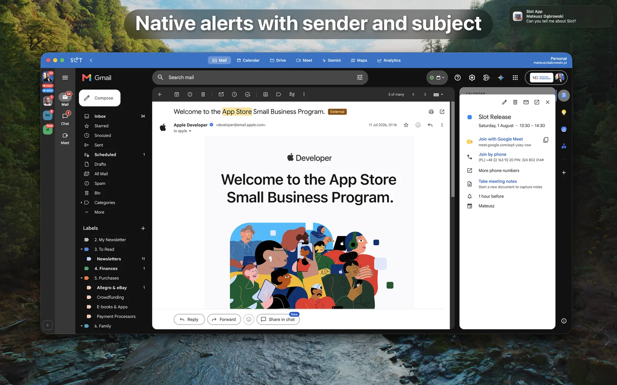Open Chat in the Gmail rail
This screenshot has width=617, height=385.
(x=65, y=119)
